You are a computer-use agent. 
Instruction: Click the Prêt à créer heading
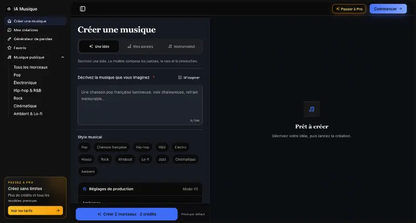click(x=311, y=126)
